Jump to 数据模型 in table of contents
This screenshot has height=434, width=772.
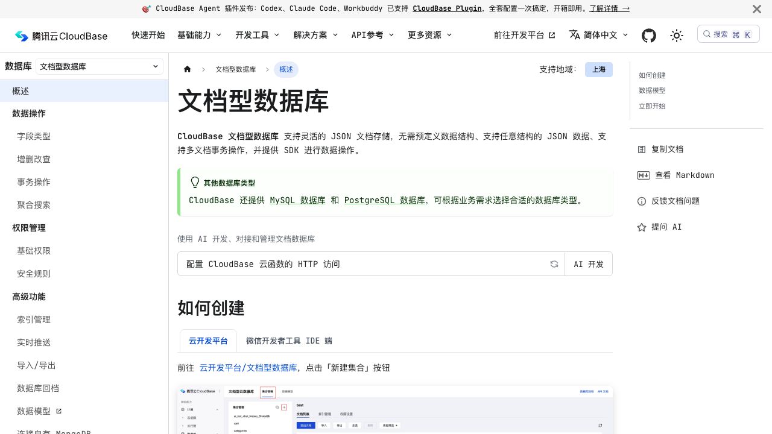click(652, 90)
